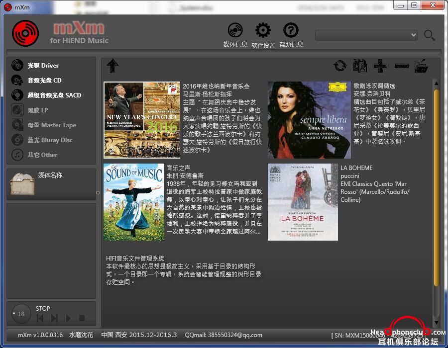This screenshot has width=448, height=348.
Task: Click the title LA BOHEME
Action: [356, 168]
